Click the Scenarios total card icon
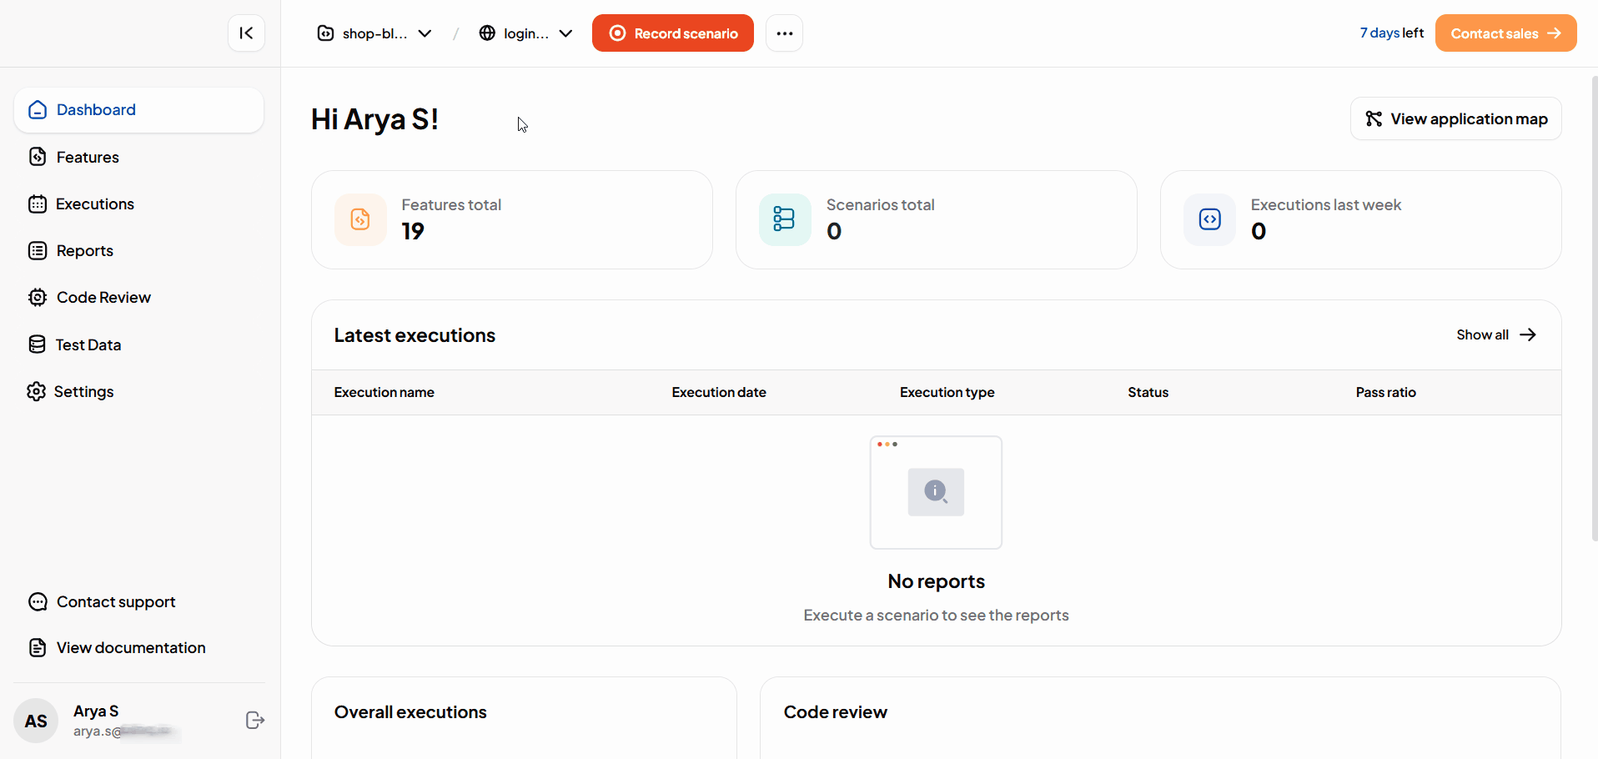1598x759 pixels. tap(784, 219)
